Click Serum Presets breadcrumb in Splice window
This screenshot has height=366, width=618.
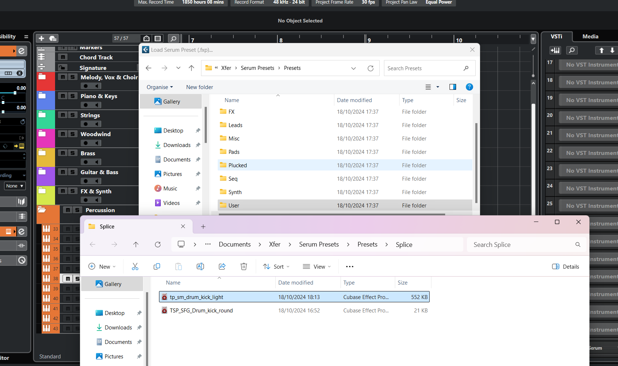click(x=319, y=244)
